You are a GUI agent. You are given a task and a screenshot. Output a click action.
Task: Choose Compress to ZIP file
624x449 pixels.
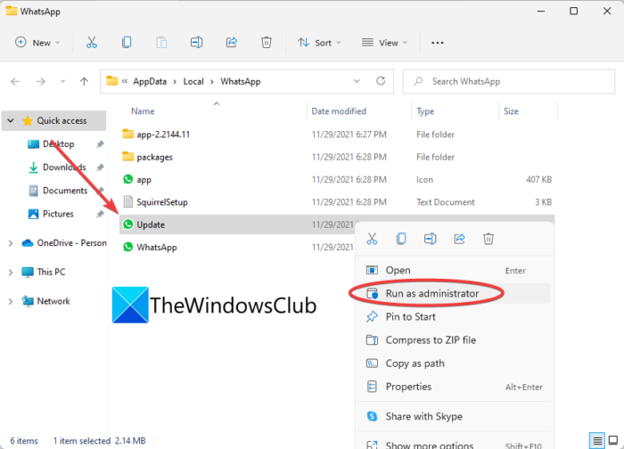[454, 340]
